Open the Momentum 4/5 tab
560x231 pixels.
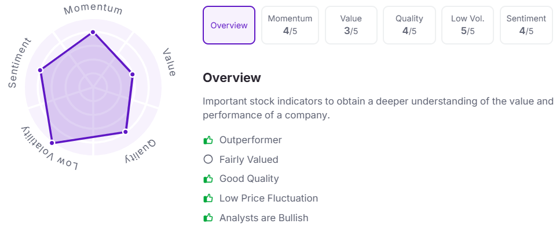290,25
